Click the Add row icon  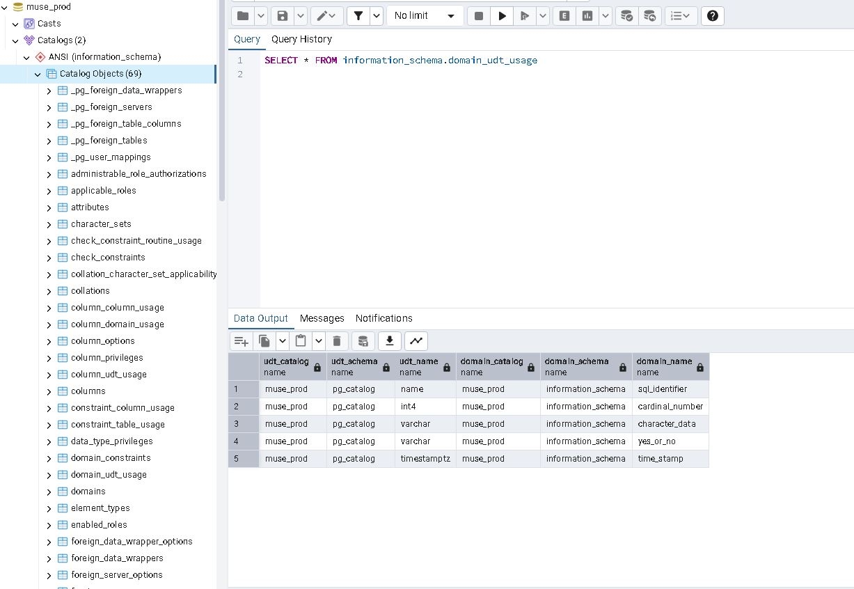[242, 340]
